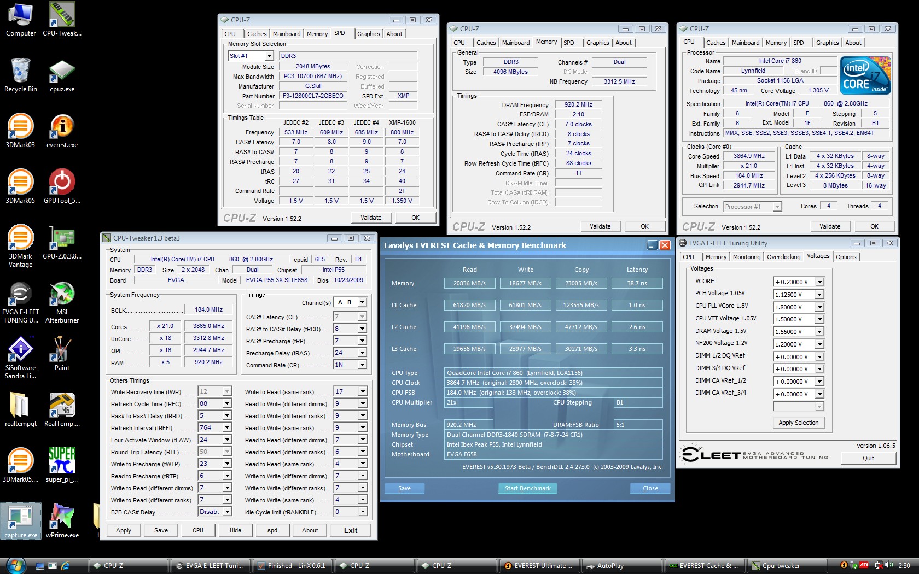This screenshot has height=574, width=919.
Task: Launch cpuz.exe desktop icon
Action: tap(62, 75)
